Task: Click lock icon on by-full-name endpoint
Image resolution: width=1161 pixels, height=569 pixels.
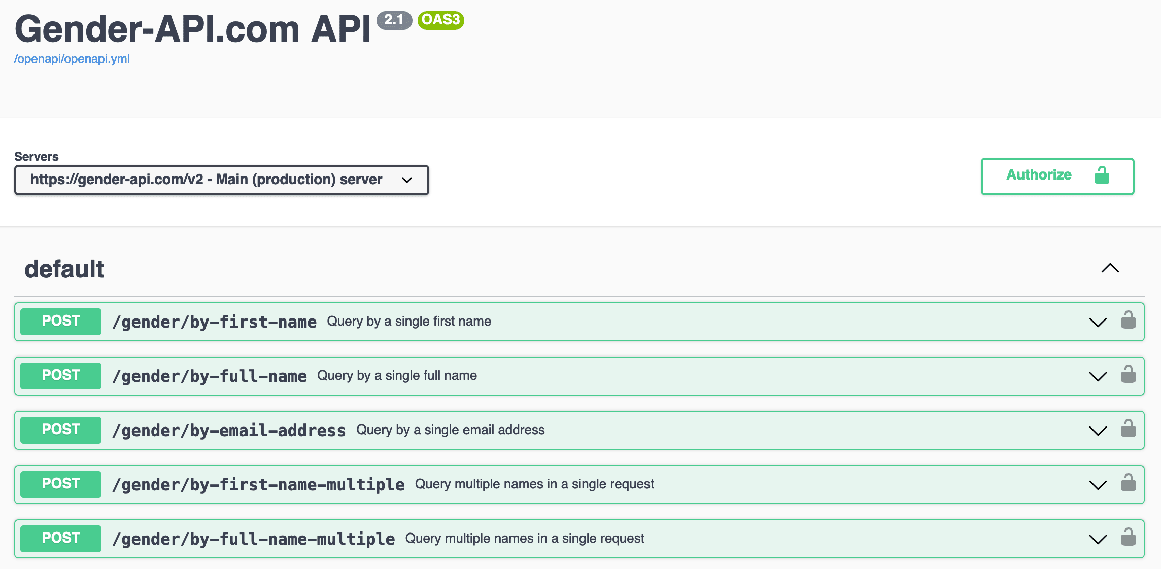Action: coord(1128,375)
